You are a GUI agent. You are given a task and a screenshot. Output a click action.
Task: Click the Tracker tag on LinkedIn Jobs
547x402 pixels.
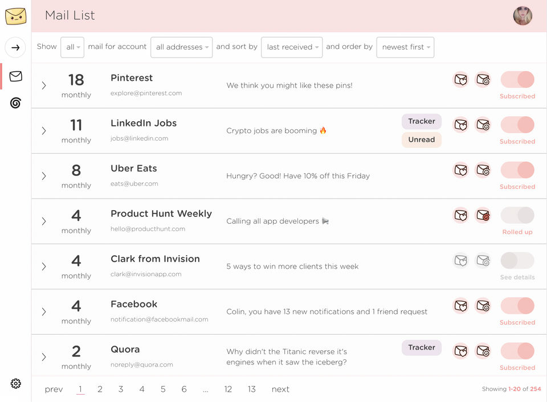(x=422, y=121)
